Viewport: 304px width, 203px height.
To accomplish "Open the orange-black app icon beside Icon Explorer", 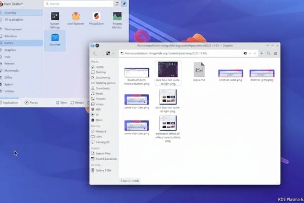I will tap(96, 19).
